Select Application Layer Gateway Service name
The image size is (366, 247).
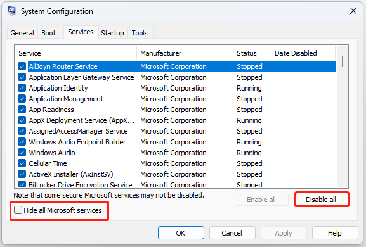(81, 77)
